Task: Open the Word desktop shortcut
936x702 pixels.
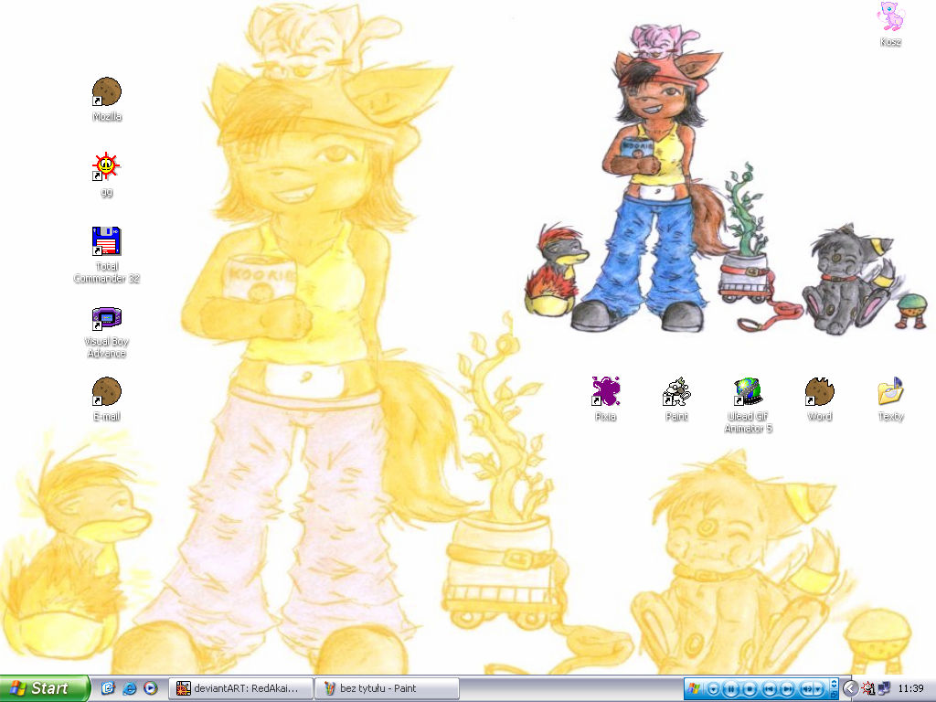Action: coord(819,399)
